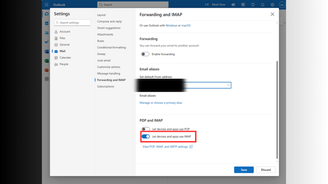Open View POP, IMAP, and SMTP settings
The height and width of the screenshot is (184, 328).
[165, 147]
